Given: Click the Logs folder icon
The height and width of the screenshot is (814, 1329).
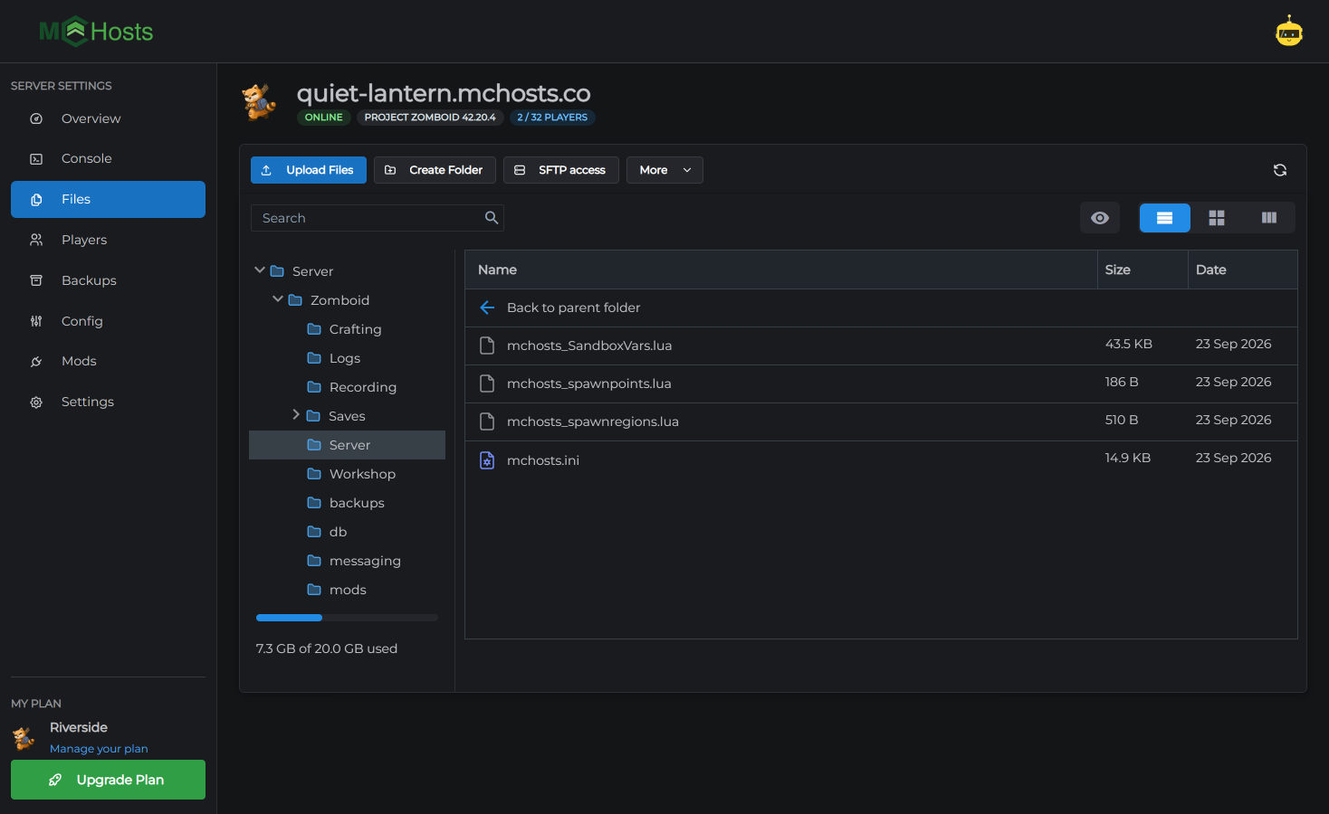Looking at the screenshot, I should coord(314,358).
